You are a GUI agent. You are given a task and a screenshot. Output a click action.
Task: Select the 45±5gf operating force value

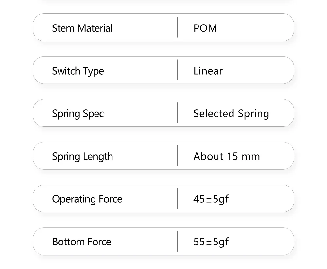click(x=211, y=199)
